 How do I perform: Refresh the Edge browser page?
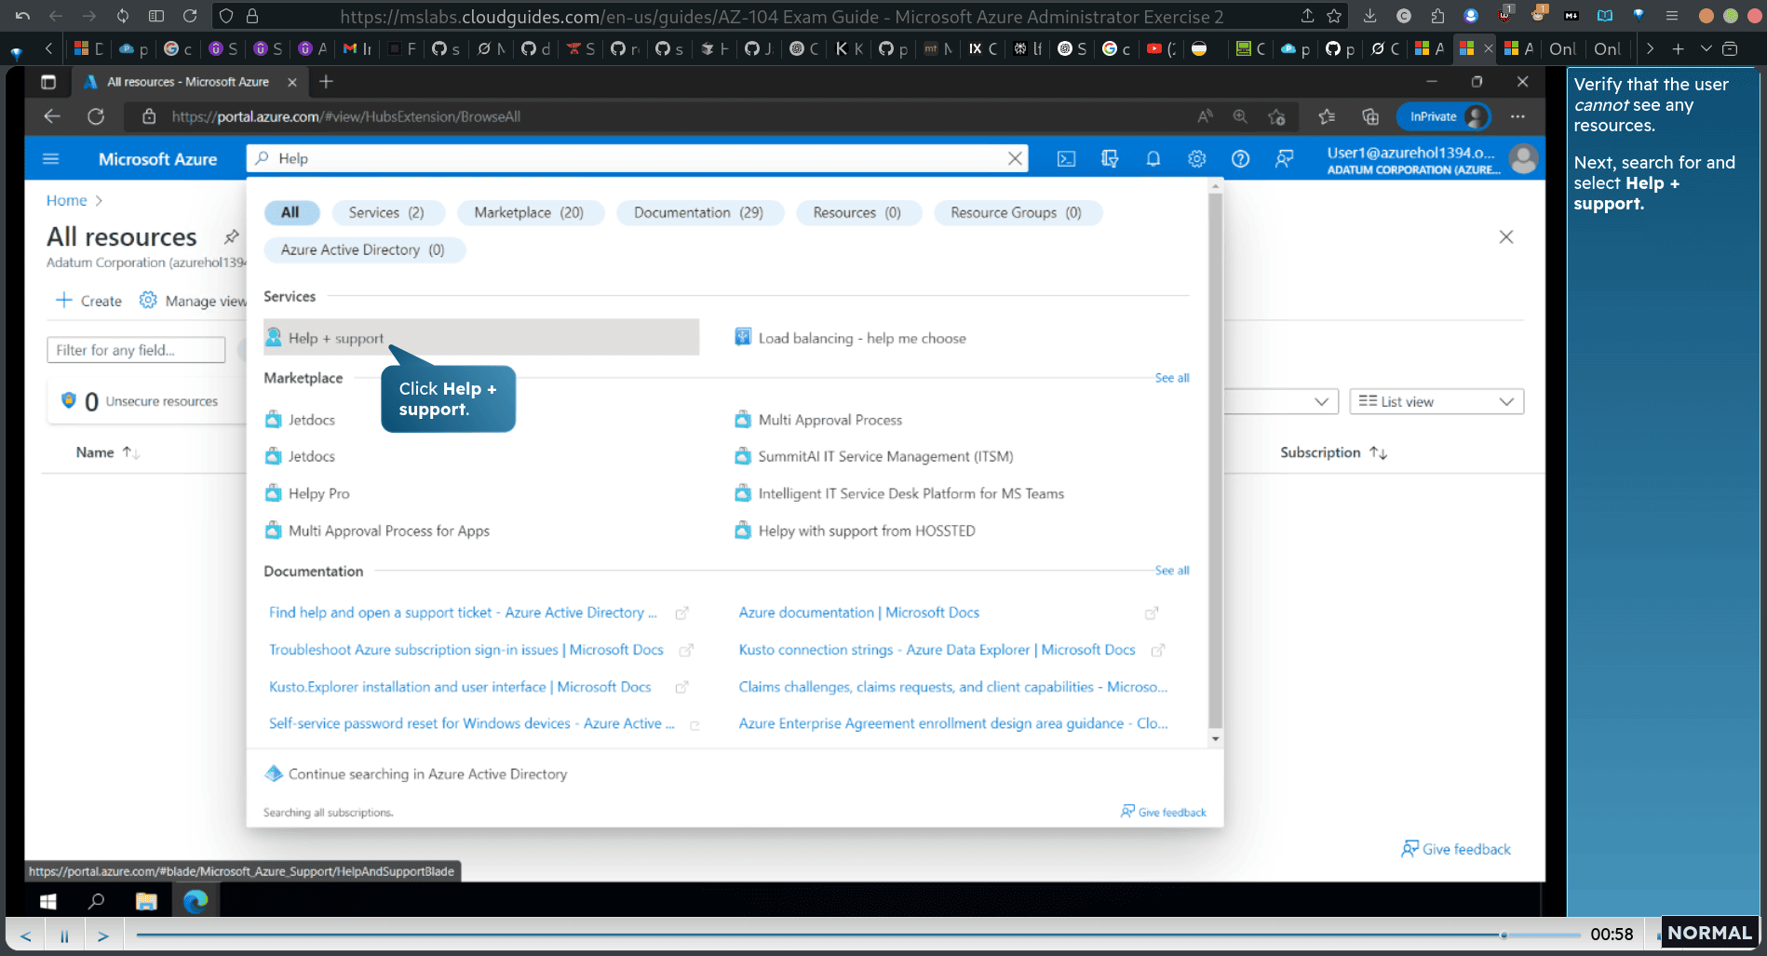[x=95, y=116]
